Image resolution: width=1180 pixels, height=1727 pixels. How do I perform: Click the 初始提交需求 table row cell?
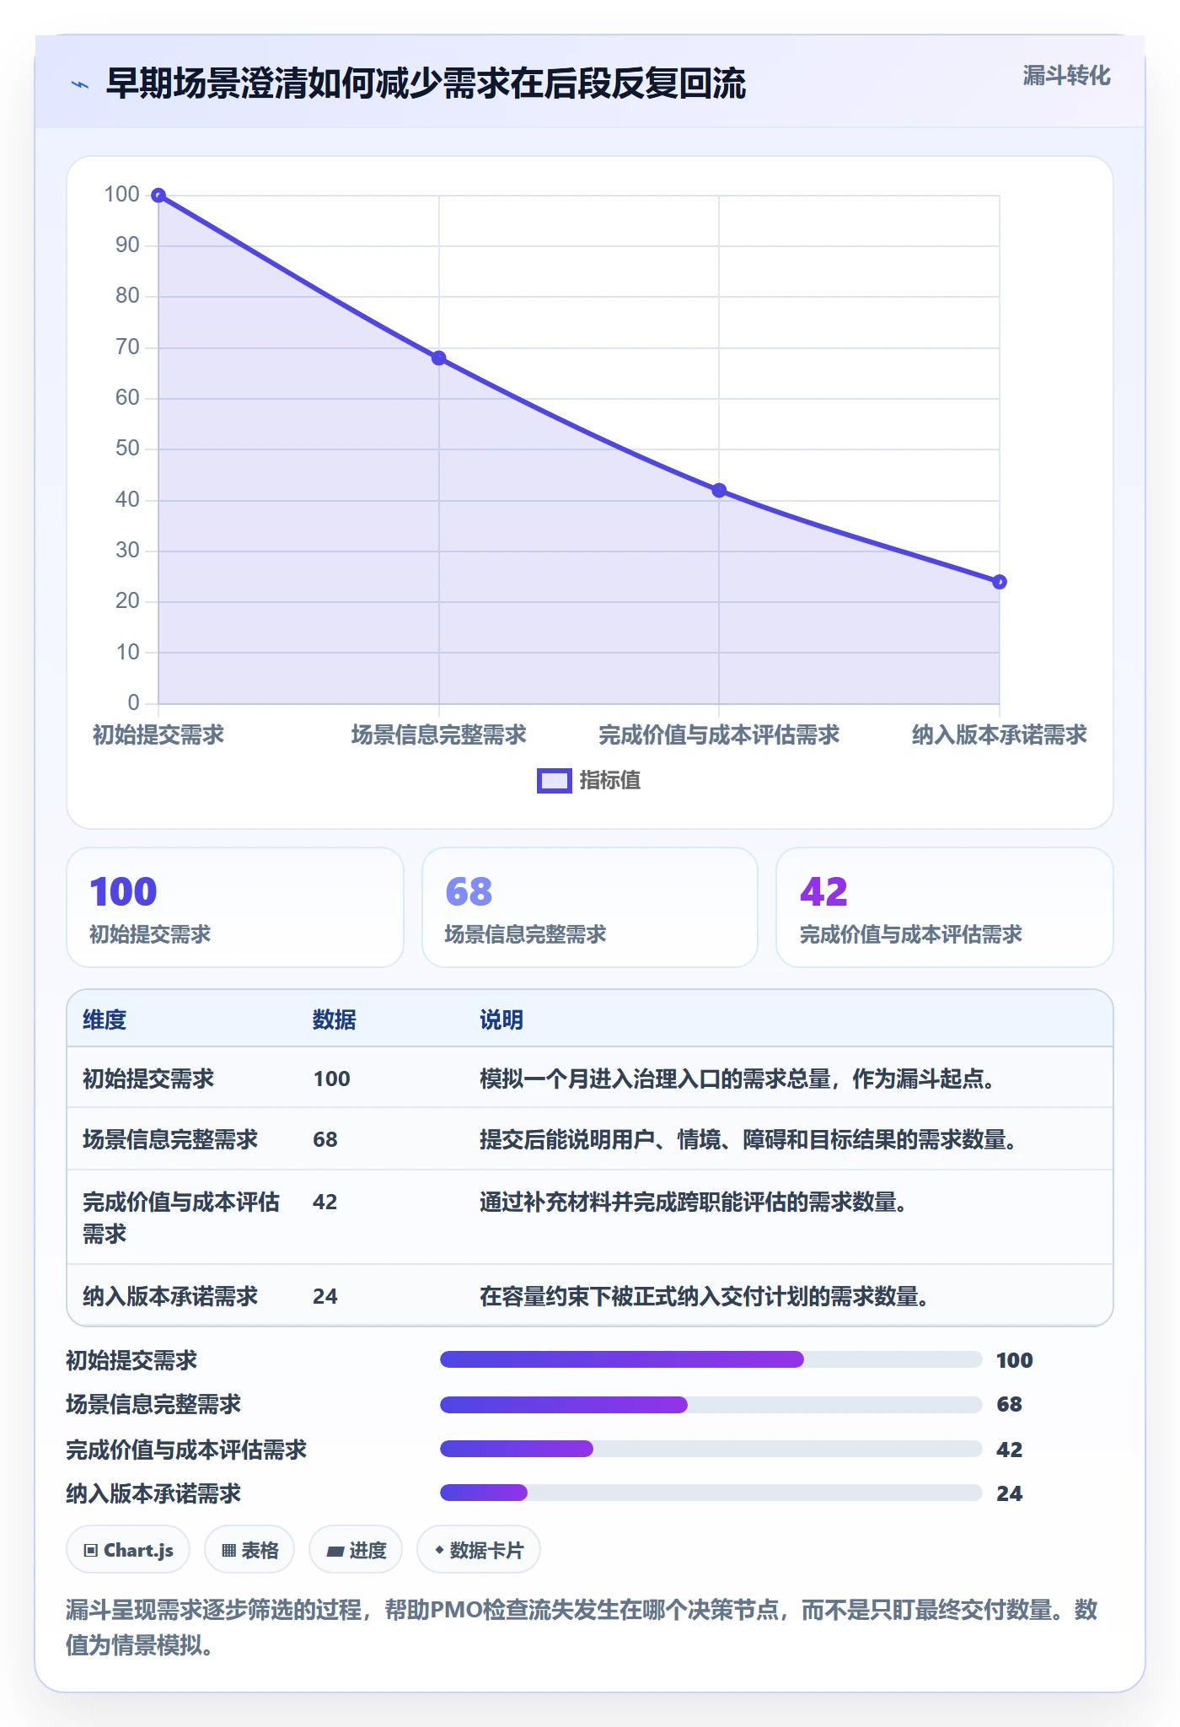pyautogui.click(x=148, y=1079)
